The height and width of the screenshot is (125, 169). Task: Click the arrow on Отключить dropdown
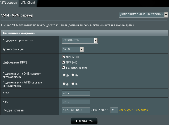point(96,41)
